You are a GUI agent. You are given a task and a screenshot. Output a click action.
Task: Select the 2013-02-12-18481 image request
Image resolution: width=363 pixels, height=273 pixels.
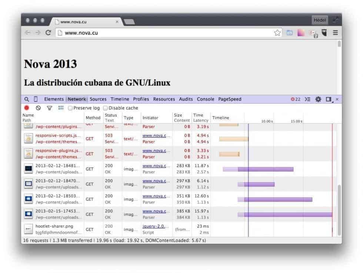[179, 169]
